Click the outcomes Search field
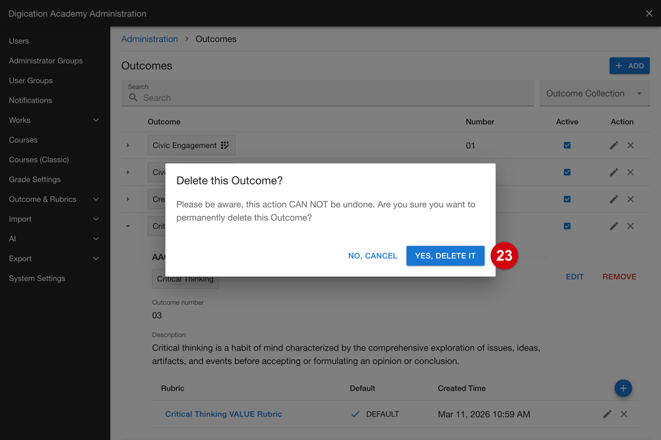Image resolution: width=661 pixels, height=440 pixels. click(328, 93)
